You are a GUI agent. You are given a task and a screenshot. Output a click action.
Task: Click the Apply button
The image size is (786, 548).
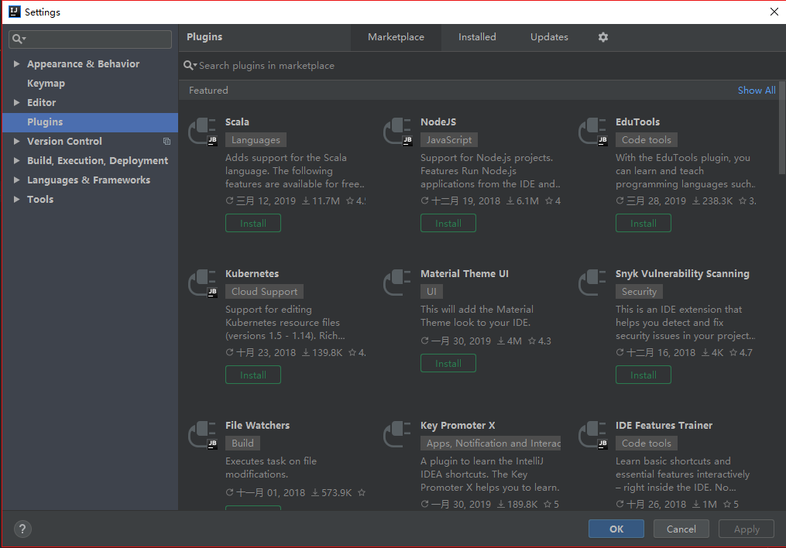click(747, 529)
